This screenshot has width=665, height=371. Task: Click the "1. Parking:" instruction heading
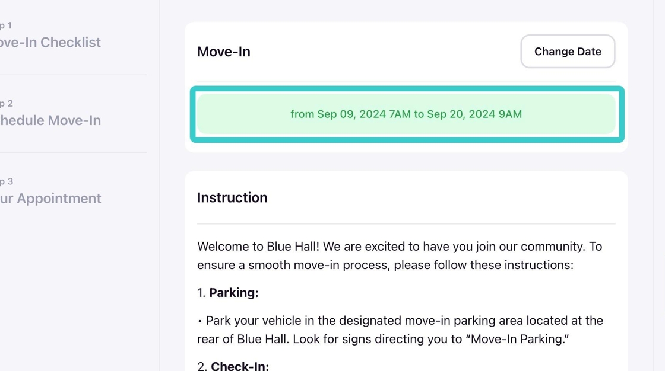click(228, 293)
